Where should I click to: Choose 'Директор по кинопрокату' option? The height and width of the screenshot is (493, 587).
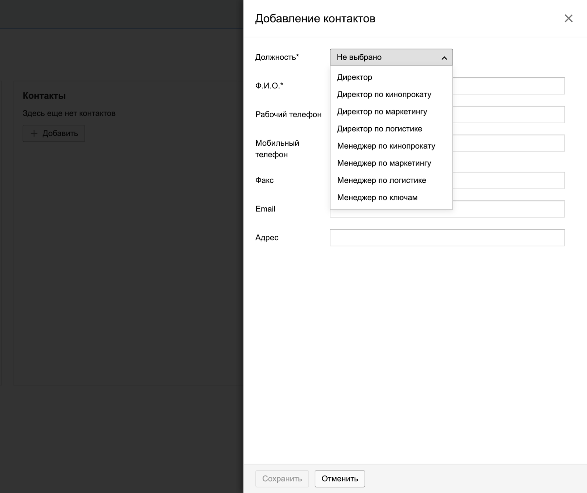[384, 95]
